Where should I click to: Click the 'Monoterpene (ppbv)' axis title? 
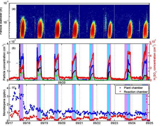pos(4,102)
